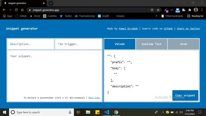Open the volume speaker icon
The width and height of the screenshot is (206, 116).
pos(181,112)
